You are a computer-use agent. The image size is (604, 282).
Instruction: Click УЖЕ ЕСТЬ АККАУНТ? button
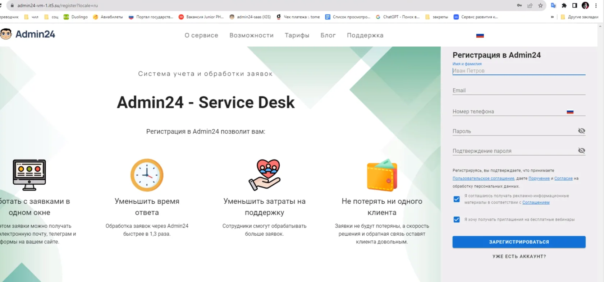[519, 256]
